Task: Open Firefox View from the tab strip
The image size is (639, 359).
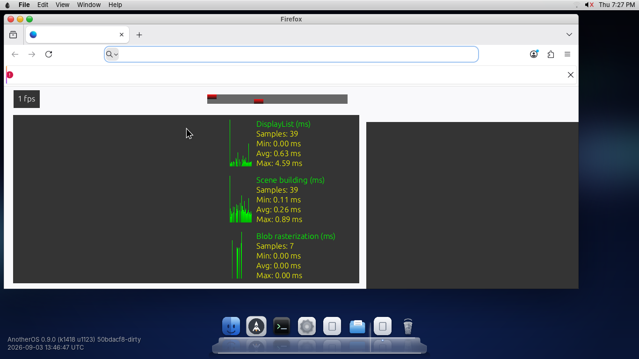Action: (x=13, y=35)
